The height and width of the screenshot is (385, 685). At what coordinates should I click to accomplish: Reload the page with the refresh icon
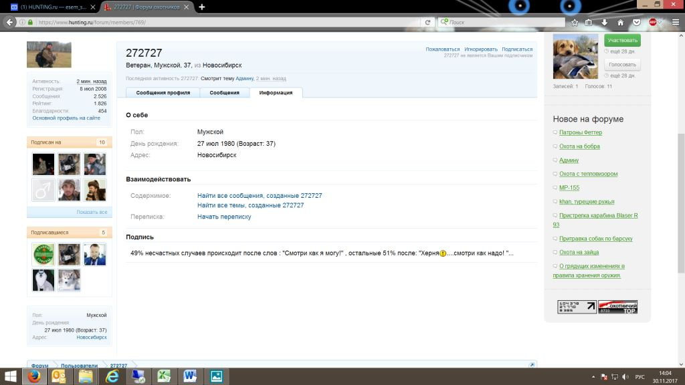click(x=427, y=22)
